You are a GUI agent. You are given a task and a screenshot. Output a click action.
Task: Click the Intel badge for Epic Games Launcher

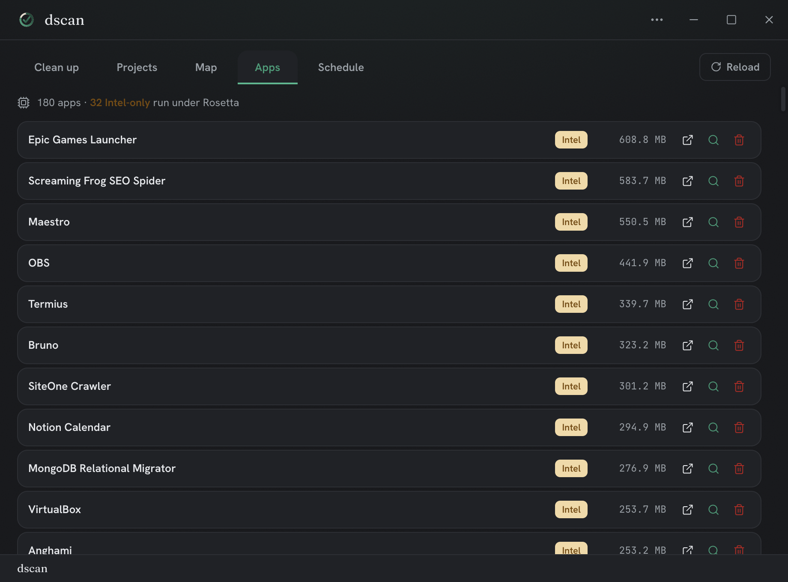(x=571, y=140)
